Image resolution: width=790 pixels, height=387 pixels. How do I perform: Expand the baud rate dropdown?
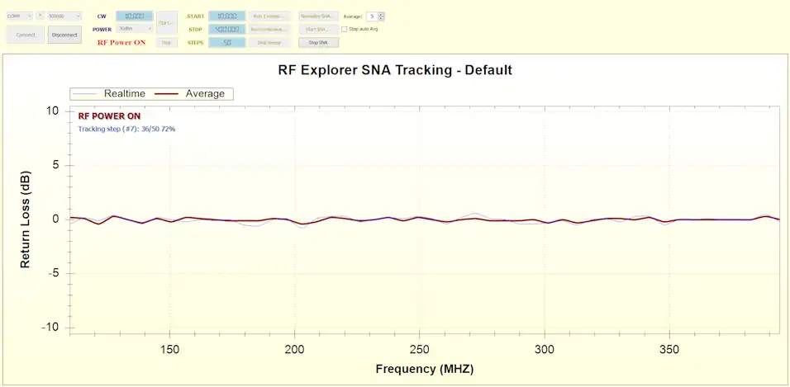point(64,16)
